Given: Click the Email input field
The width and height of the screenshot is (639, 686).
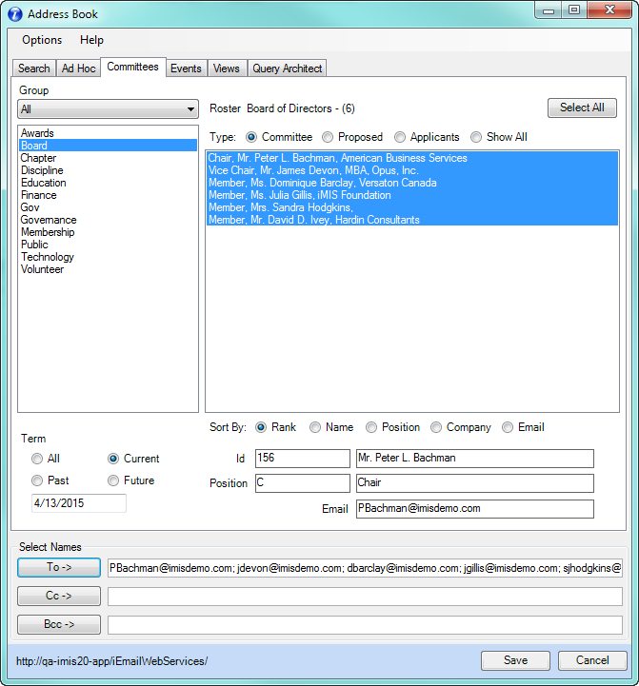Looking at the screenshot, I should pyautogui.click(x=474, y=509).
